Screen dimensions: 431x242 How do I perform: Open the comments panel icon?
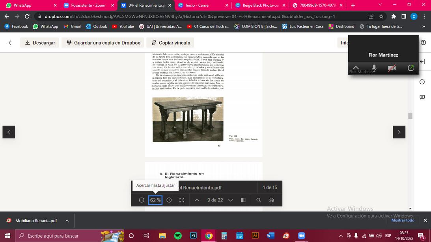coord(422,97)
